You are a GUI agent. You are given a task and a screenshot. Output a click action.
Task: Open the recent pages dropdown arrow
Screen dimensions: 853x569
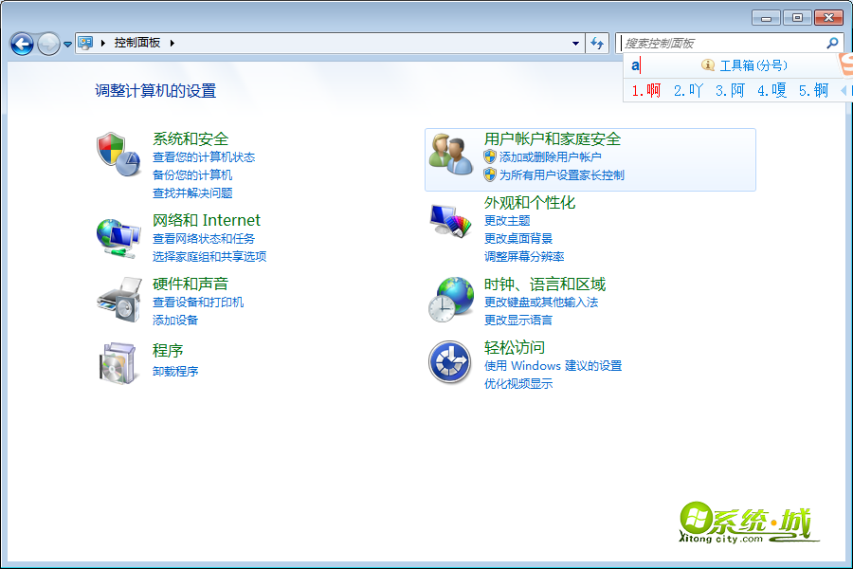pyautogui.click(x=68, y=44)
